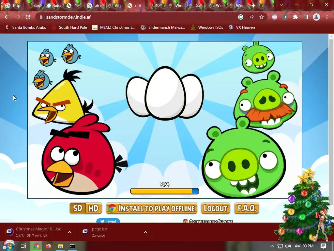Screen dimensions: 334x251
Task: View site info via the padlock icon
Action: click(41, 17)
